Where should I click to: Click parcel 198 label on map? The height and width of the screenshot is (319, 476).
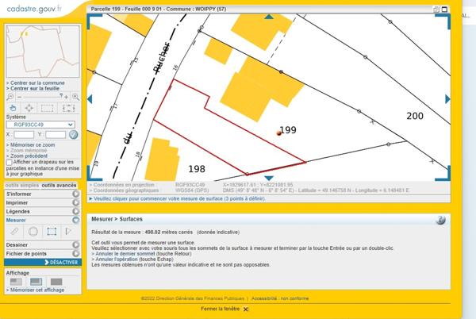(x=197, y=169)
